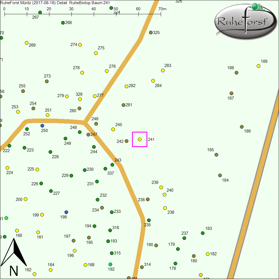279x279 pixels.
Task: Select yellow tree marker 189
Action: pos(258,66)
